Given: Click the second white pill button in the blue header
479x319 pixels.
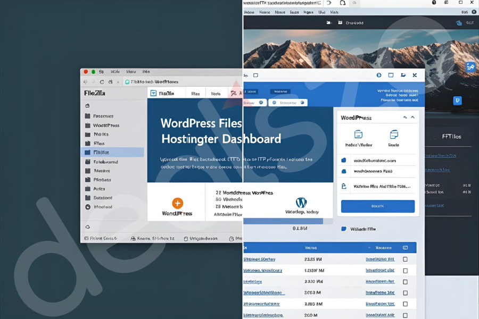Looking at the screenshot, I should [288, 103].
